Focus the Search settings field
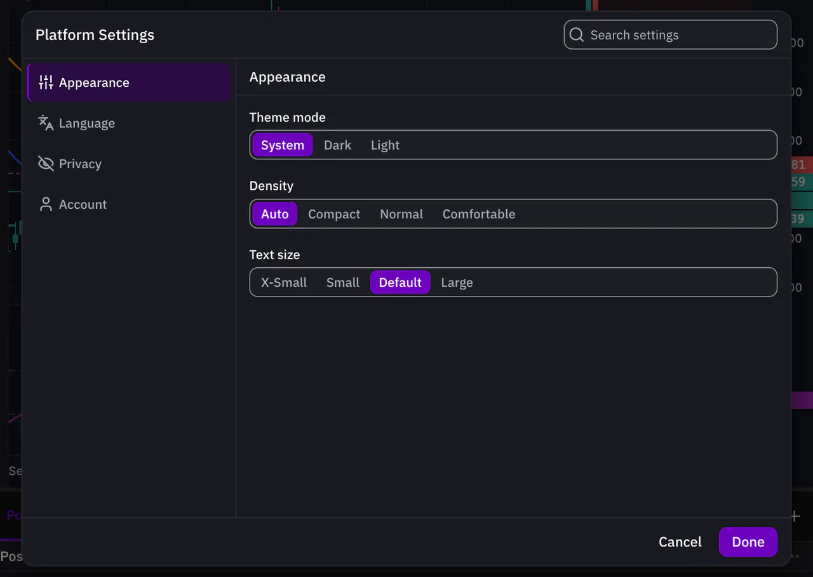Viewport: 813px width, 577px height. (671, 35)
